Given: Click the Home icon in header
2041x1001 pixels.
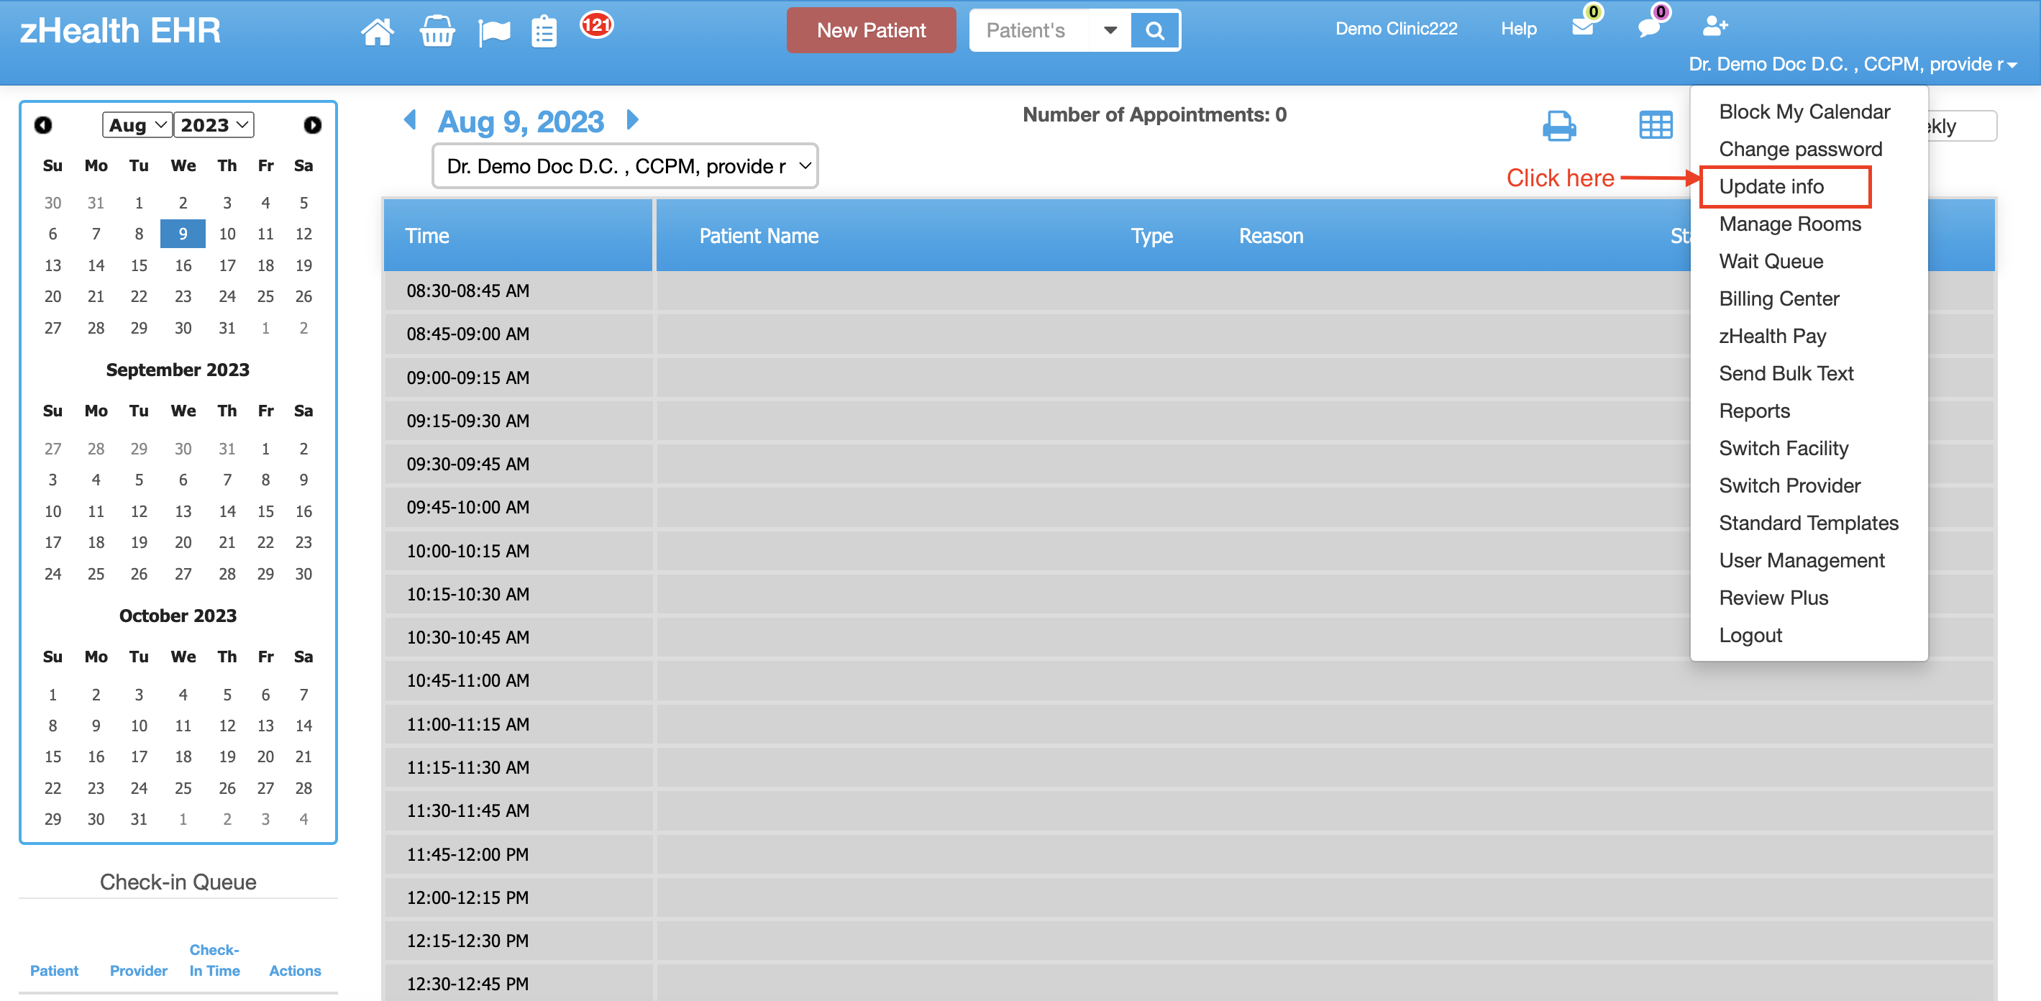Looking at the screenshot, I should (x=377, y=31).
